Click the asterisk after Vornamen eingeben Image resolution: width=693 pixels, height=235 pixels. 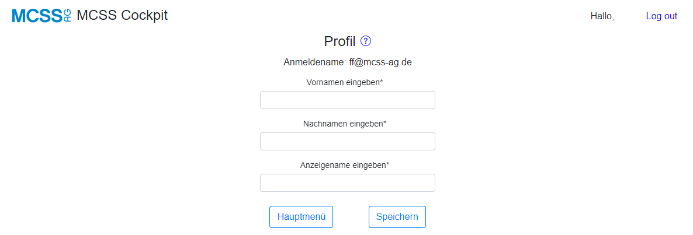coord(382,82)
